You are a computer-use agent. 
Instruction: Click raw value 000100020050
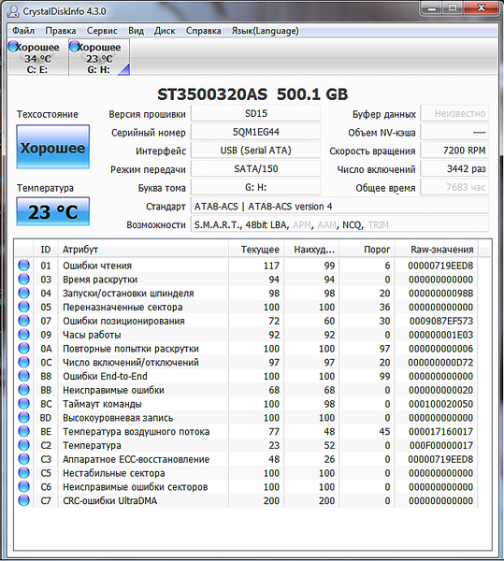pyautogui.click(x=441, y=404)
